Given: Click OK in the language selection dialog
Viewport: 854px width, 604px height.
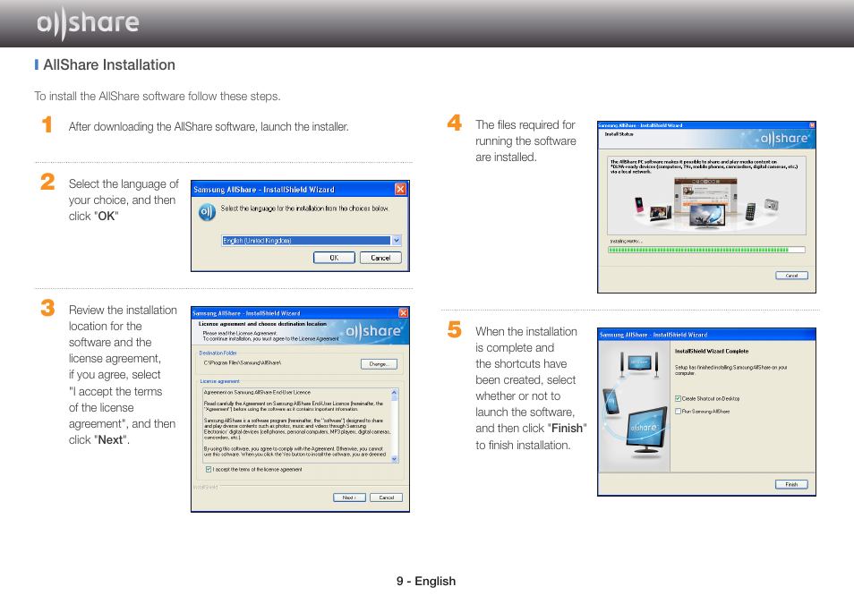Looking at the screenshot, I should [334, 258].
